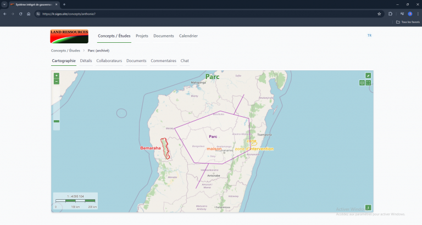Open the browser extensions icon
Image resolution: width=422 pixels, height=225 pixels.
click(x=390, y=14)
